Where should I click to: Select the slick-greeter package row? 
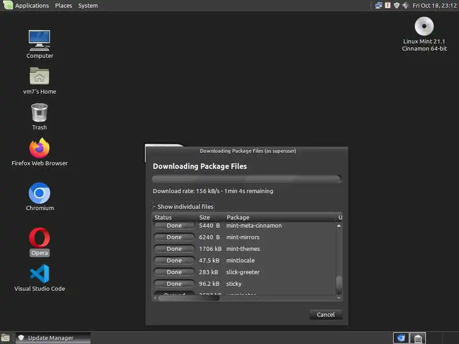click(244, 272)
